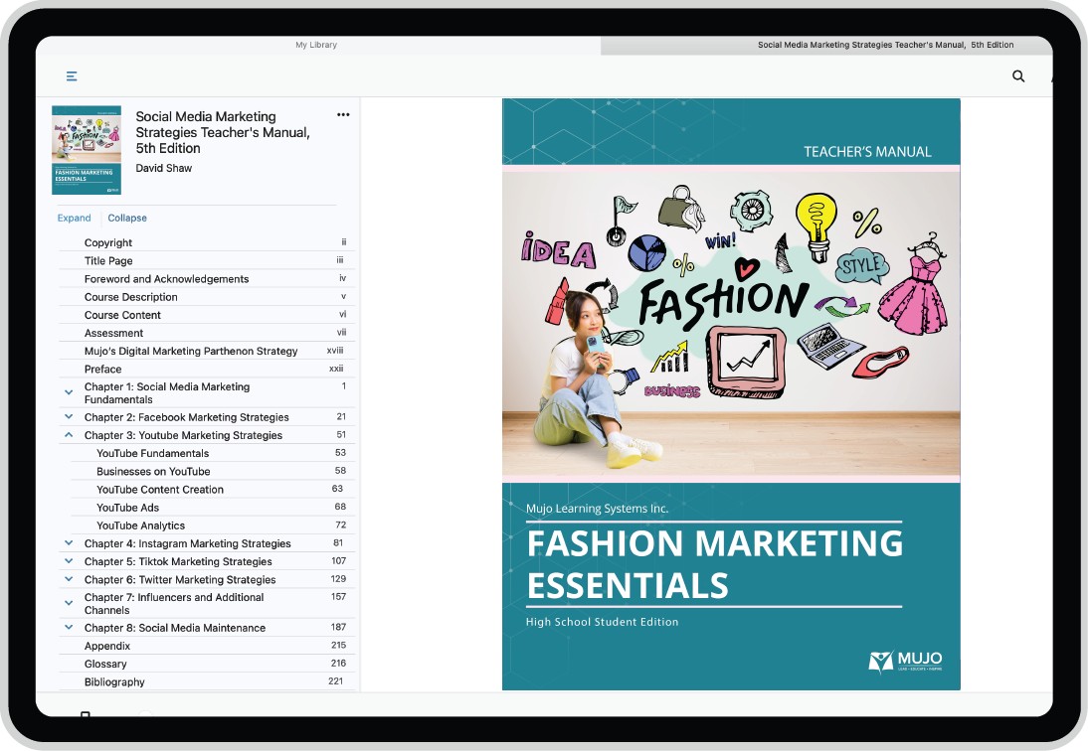Open Chapter 5: Tiktok Marketing Strategies title
Image resolution: width=1088 pixels, height=751 pixels.
[178, 561]
